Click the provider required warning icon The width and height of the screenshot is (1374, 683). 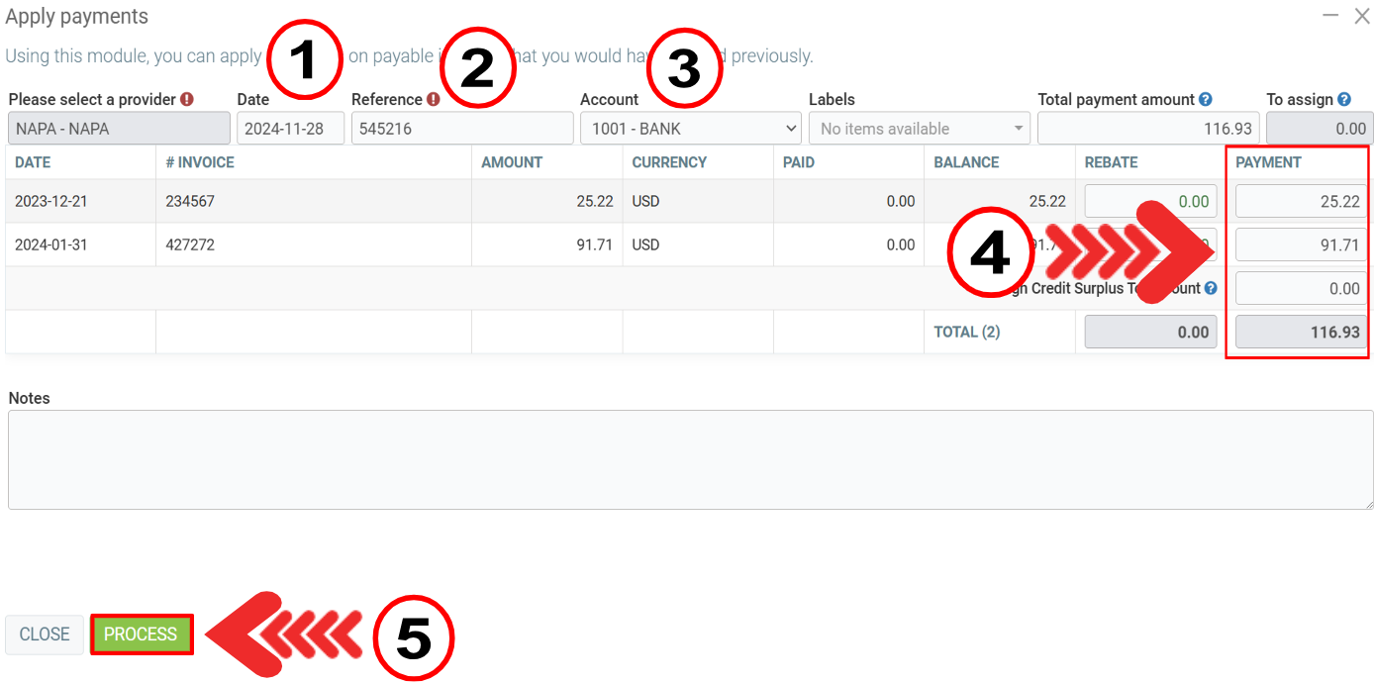pyautogui.click(x=187, y=99)
